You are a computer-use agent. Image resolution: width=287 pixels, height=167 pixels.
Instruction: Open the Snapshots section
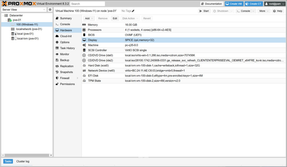[67, 72]
